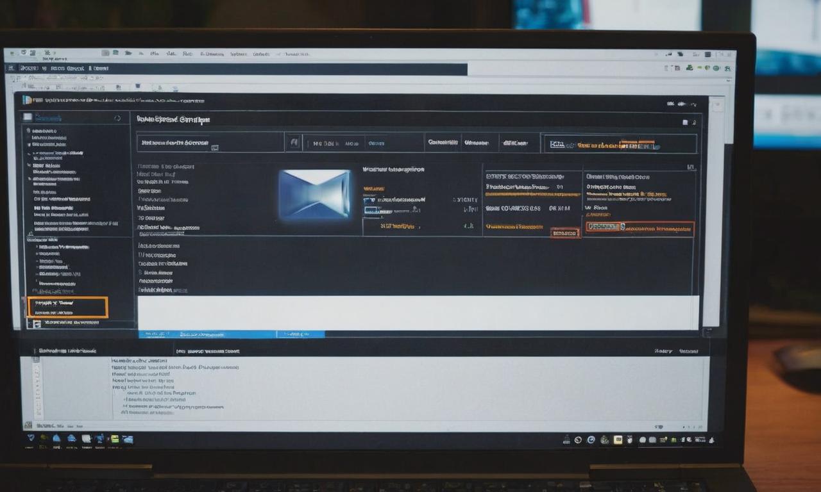Viewport: 821px width, 492px height.
Task: Click the icon at bottom of left sidebar
Action: [x=37, y=324]
